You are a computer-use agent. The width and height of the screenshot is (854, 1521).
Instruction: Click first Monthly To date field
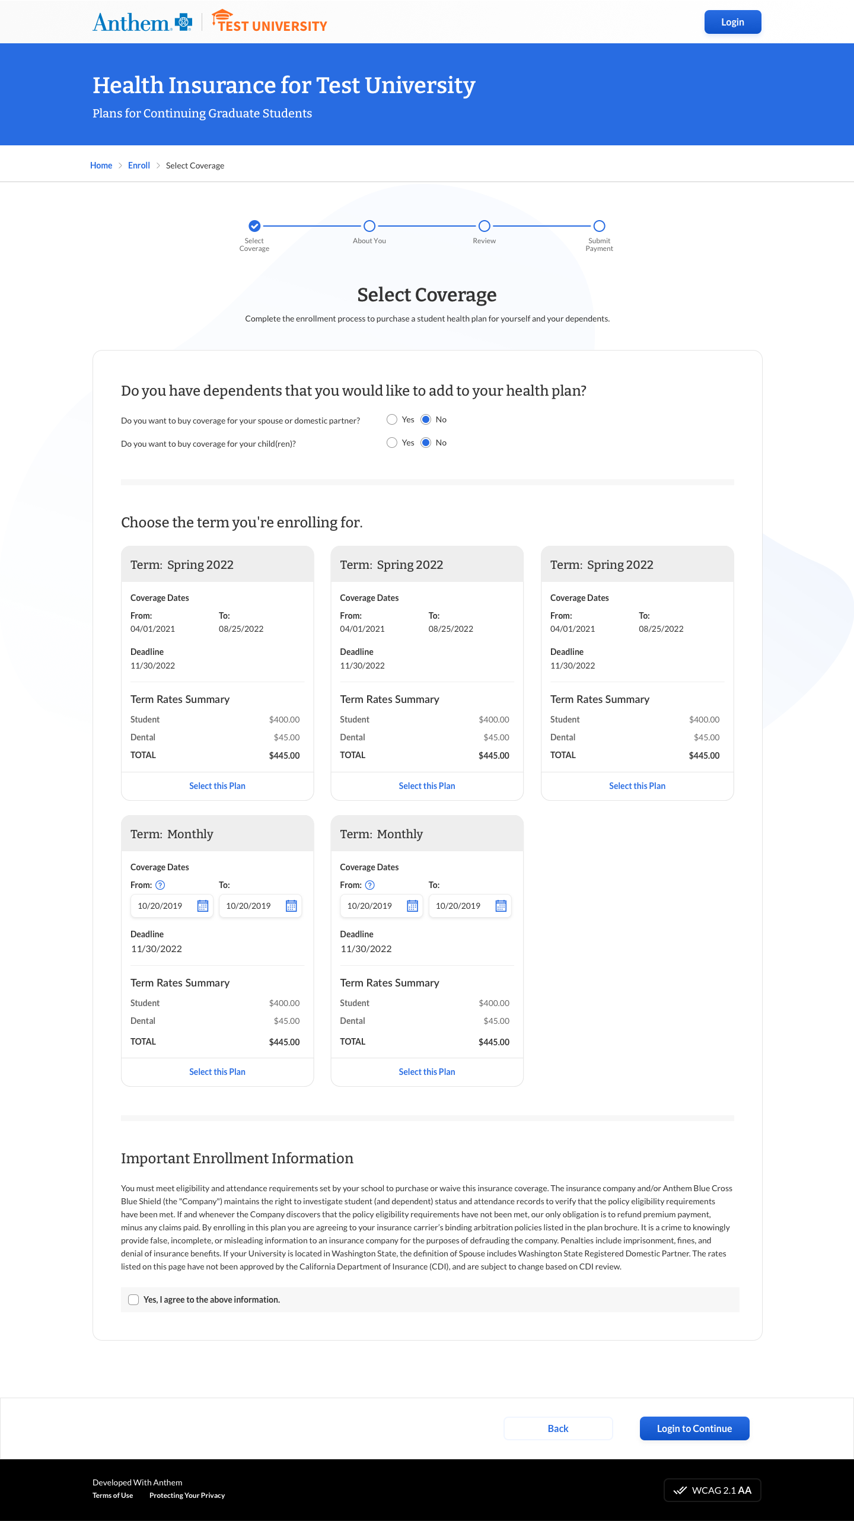[260, 906]
